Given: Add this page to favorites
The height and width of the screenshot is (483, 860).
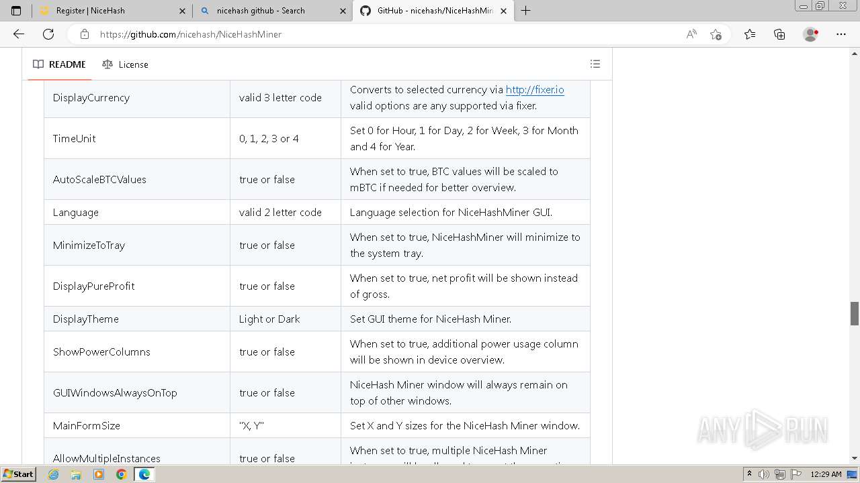Looking at the screenshot, I should [x=716, y=34].
